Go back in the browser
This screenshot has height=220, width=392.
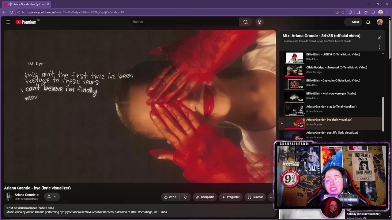pos(4,12)
